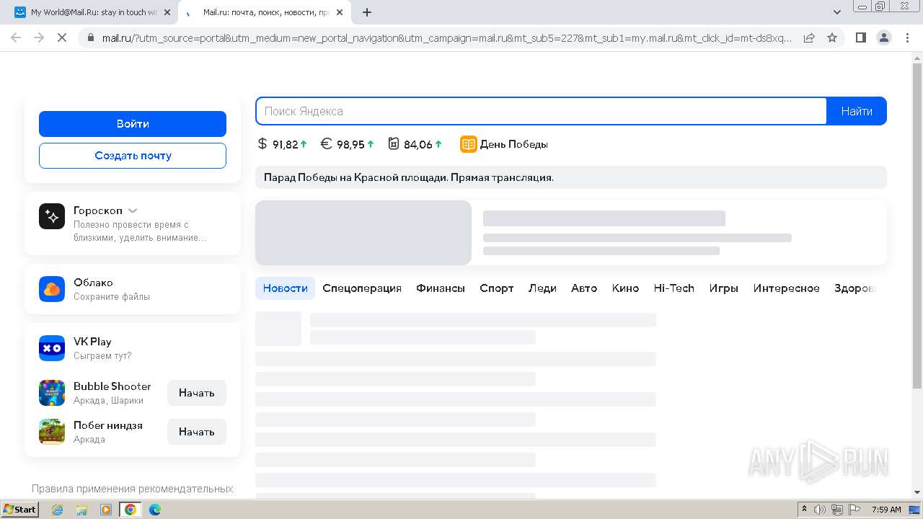Click the blue Войти button
The width and height of the screenshot is (923, 519).
coord(133,124)
